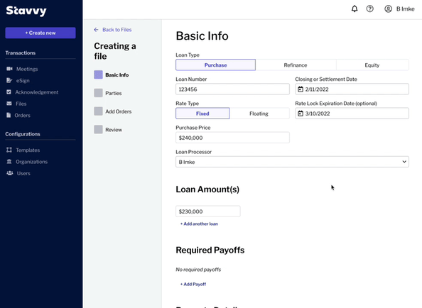Navigate to Files in sidebar
This screenshot has width=422, height=308.
click(x=21, y=104)
